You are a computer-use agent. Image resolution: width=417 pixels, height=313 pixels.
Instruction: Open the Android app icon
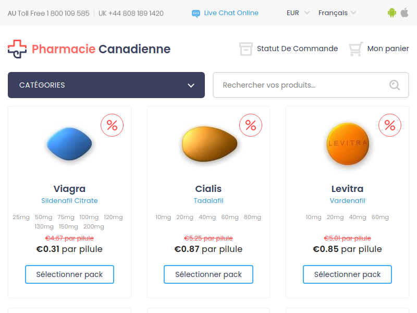click(392, 13)
